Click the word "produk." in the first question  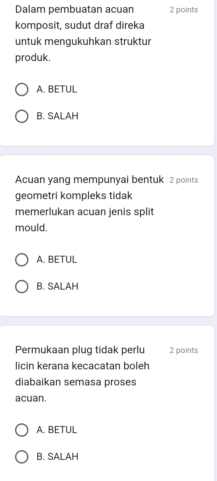tap(33, 58)
